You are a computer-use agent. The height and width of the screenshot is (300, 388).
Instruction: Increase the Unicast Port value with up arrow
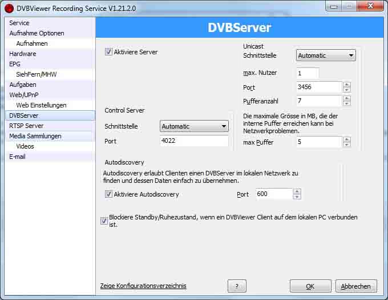pyautogui.click(x=347, y=85)
